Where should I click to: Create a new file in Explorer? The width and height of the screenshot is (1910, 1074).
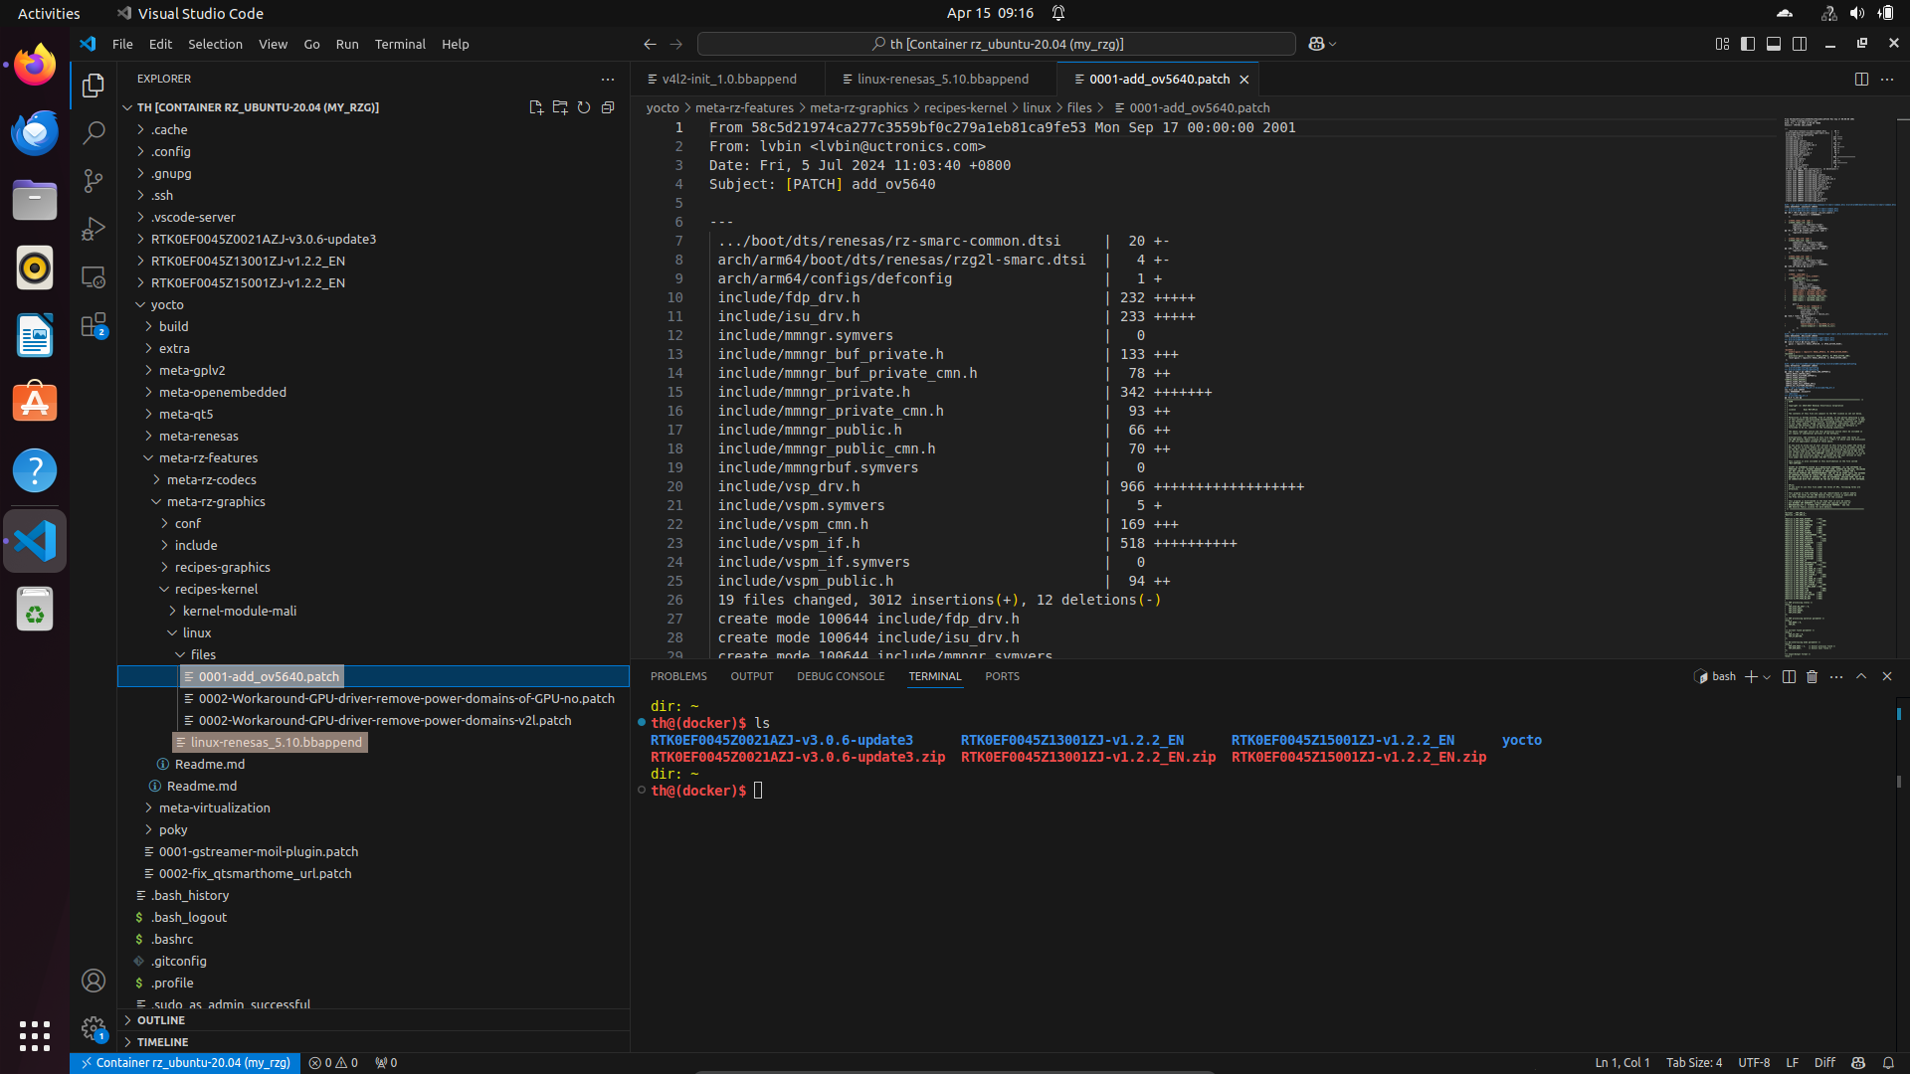click(x=536, y=107)
